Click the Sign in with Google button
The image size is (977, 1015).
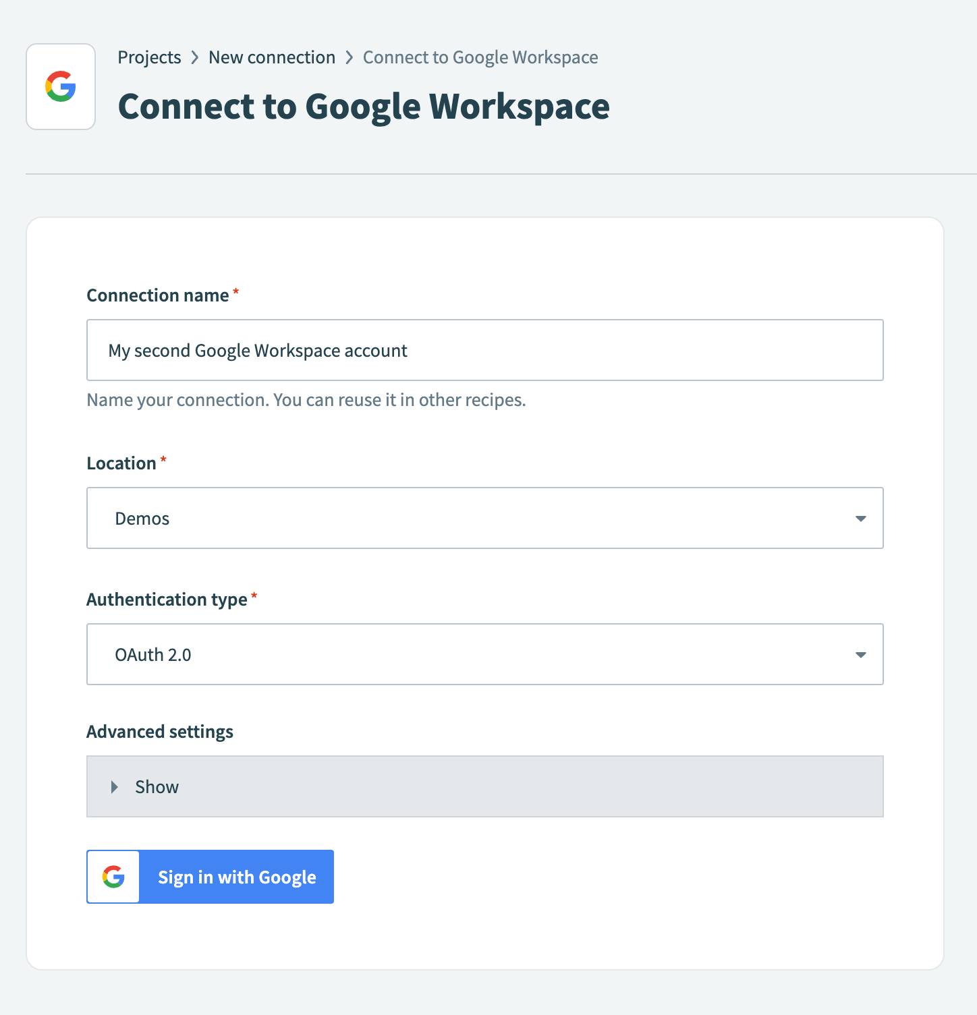[x=236, y=877]
